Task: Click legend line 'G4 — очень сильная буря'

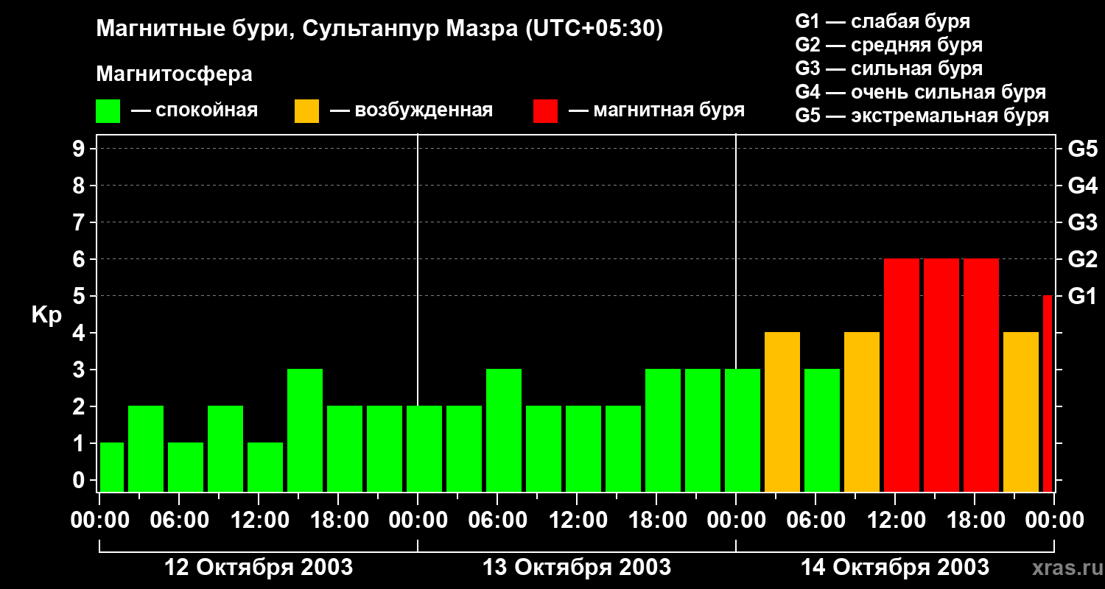Action: 921,92
